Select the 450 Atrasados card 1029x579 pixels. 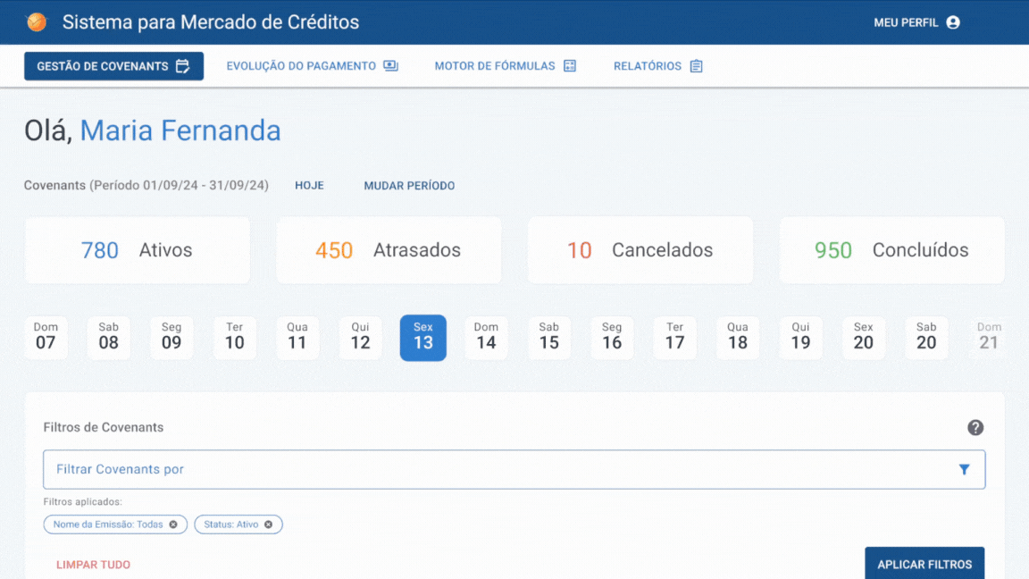tap(389, 250)
